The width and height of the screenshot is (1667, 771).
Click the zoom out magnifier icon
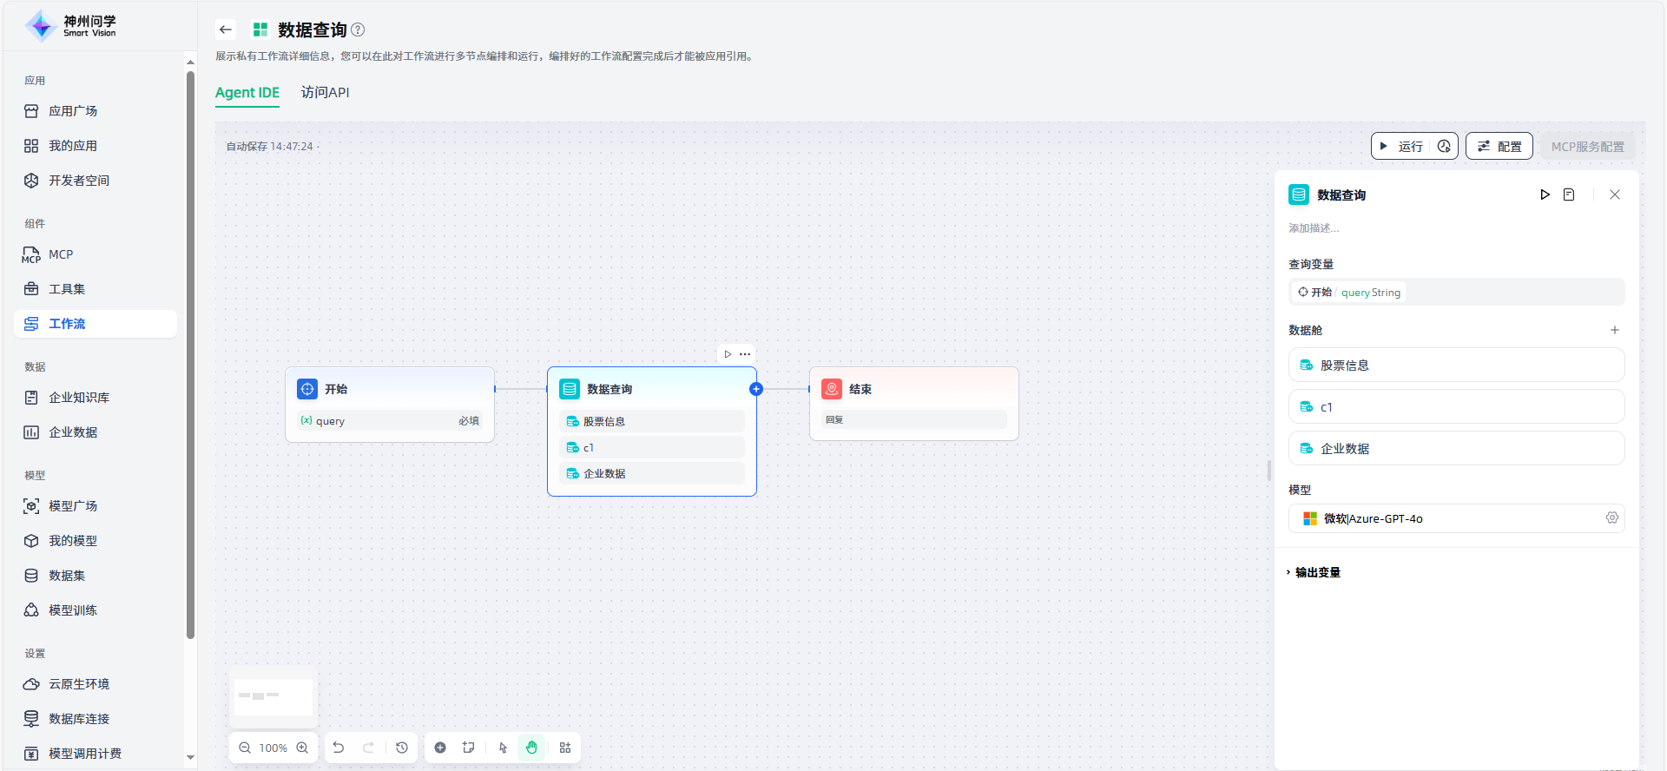point(245,748)
